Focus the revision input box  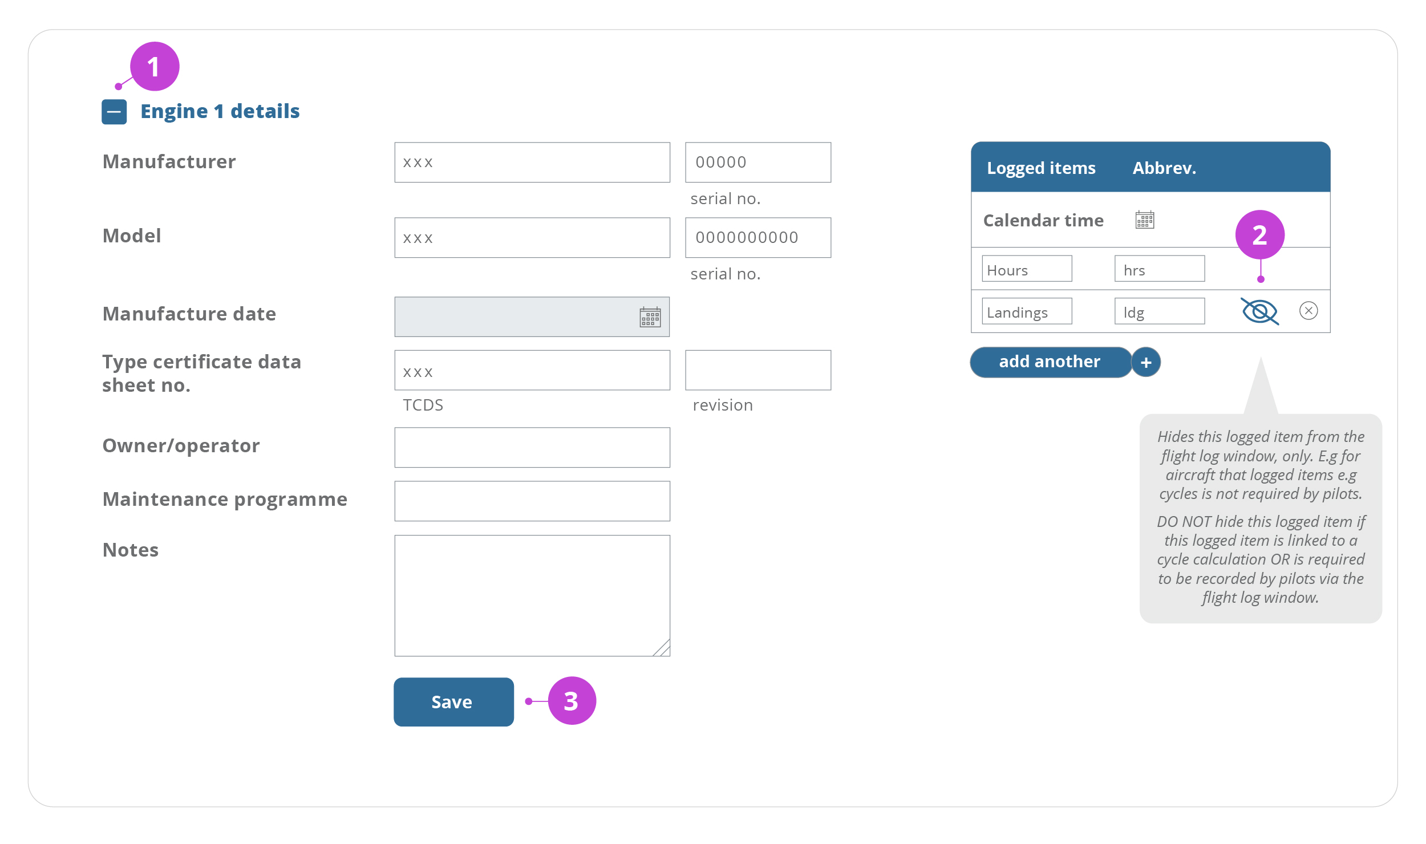(757, 371)
